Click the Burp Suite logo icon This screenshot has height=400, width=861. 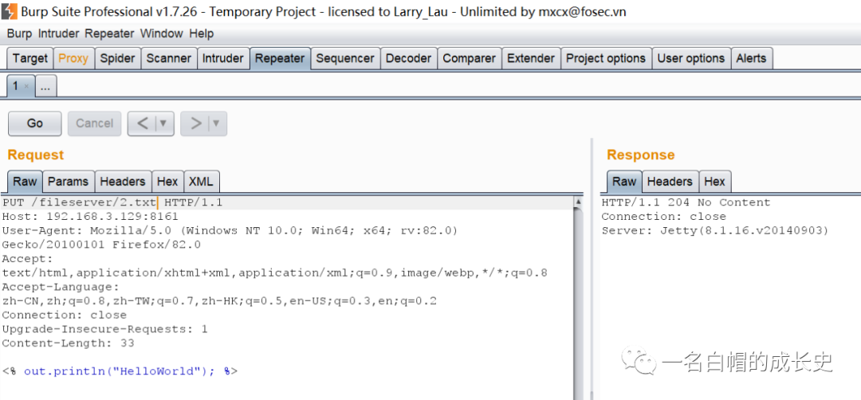(x=10, y=11)
